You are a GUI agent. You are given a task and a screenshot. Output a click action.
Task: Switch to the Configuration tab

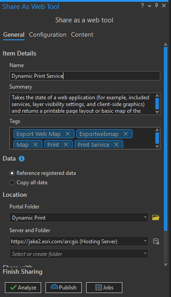tap(48, 34)
